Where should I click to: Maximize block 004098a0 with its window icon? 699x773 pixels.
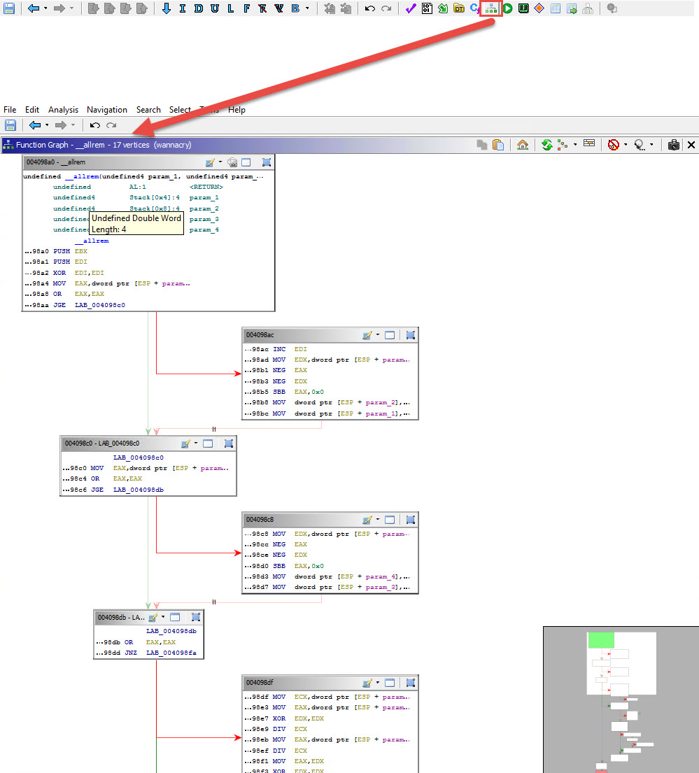point(246,162)
